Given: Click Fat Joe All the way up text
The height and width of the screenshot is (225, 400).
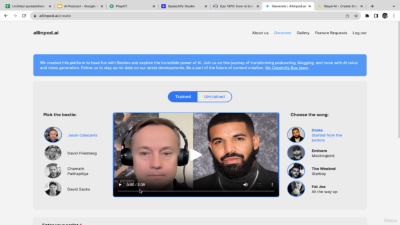Looking at the screenshot, I should (324, 189).
